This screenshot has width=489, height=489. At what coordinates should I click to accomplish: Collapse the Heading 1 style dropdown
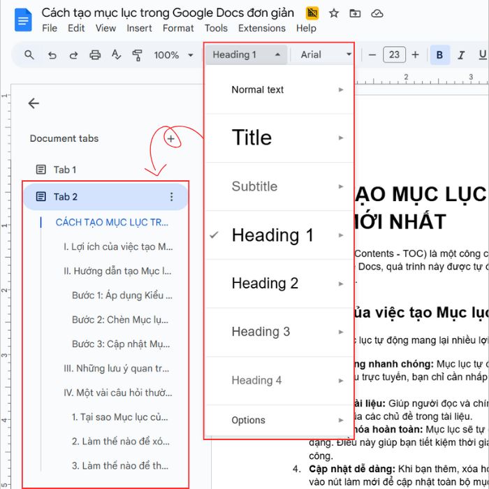click(x=246, y=55)
